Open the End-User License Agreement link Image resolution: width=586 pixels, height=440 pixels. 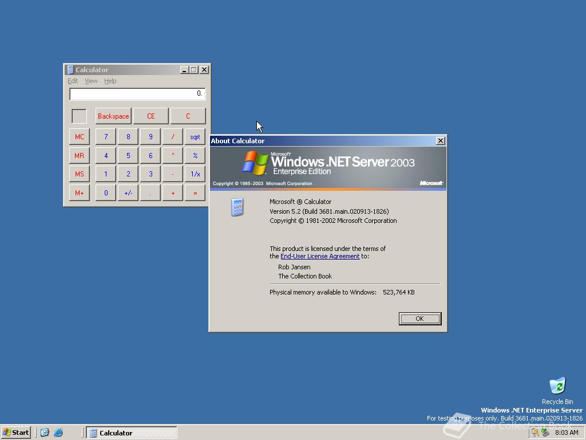[x=320, y=256]
